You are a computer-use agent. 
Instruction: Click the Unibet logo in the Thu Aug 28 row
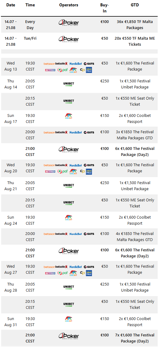pos(68,287)
